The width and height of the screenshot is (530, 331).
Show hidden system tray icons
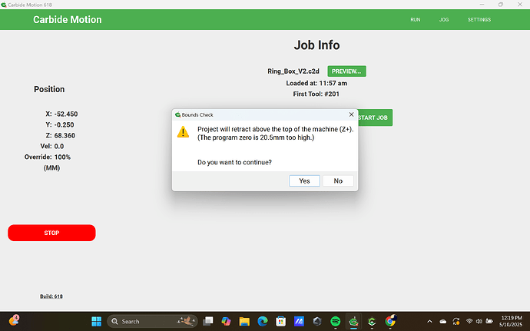(429, 321)
